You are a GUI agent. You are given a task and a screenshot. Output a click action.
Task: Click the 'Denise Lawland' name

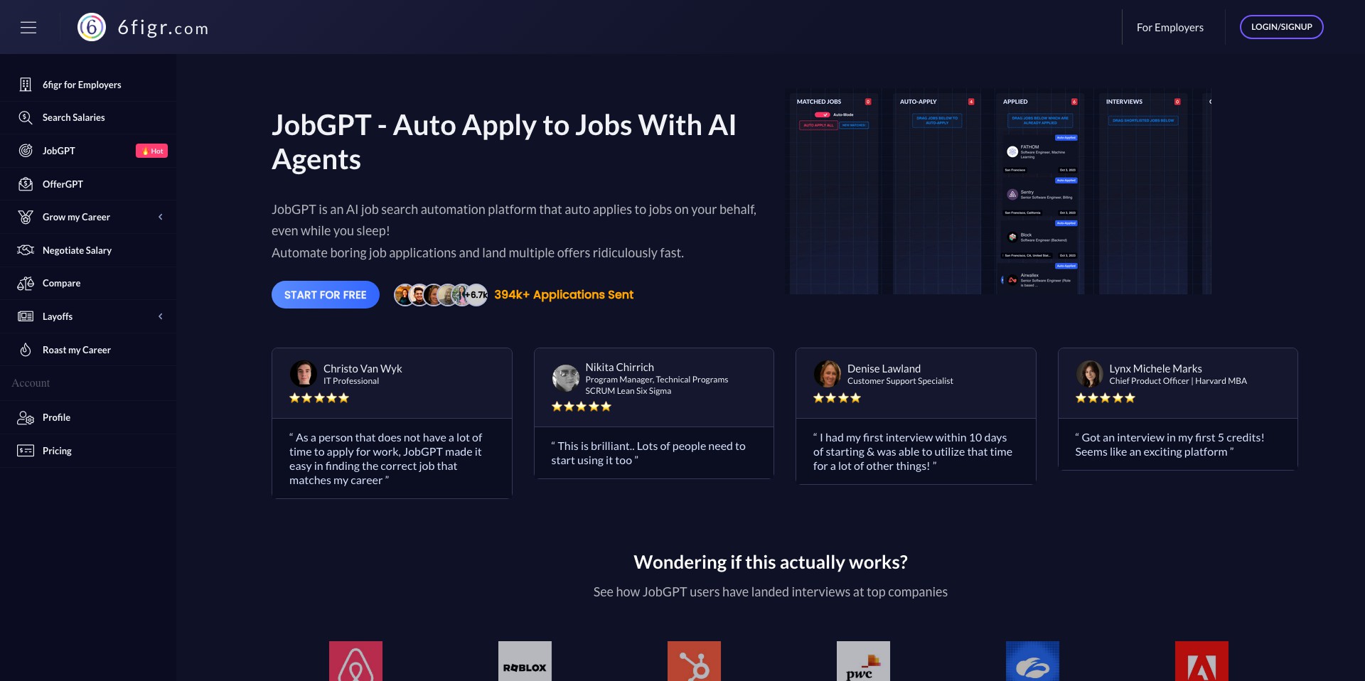[884, 368]
